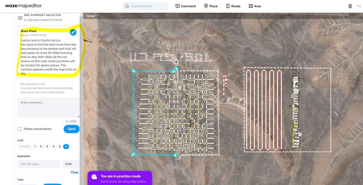Click the Waze Maze comment title
The height and width of the screenshot is (185, 363).
[x=29, y=31]
